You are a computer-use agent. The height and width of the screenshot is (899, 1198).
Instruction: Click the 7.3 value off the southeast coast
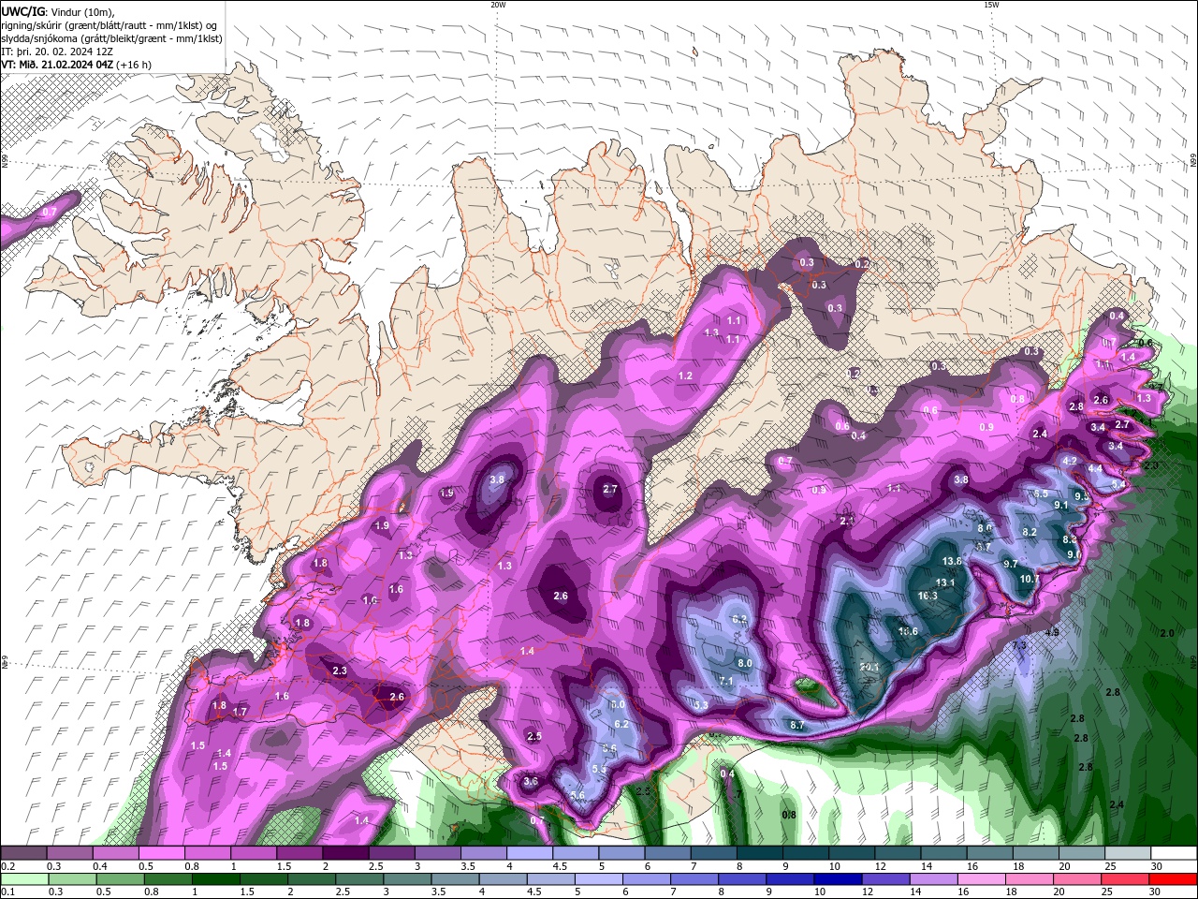click(x=1020, y=646)
